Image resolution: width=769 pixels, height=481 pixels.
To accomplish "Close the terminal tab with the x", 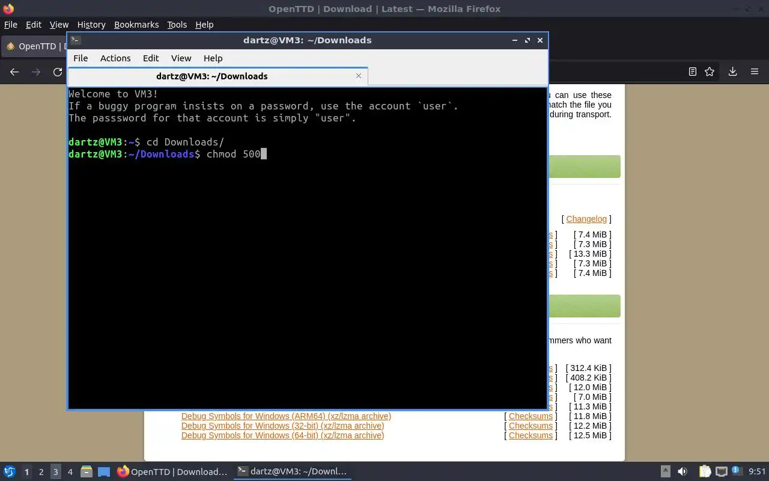I will click(x=359, y=76).
